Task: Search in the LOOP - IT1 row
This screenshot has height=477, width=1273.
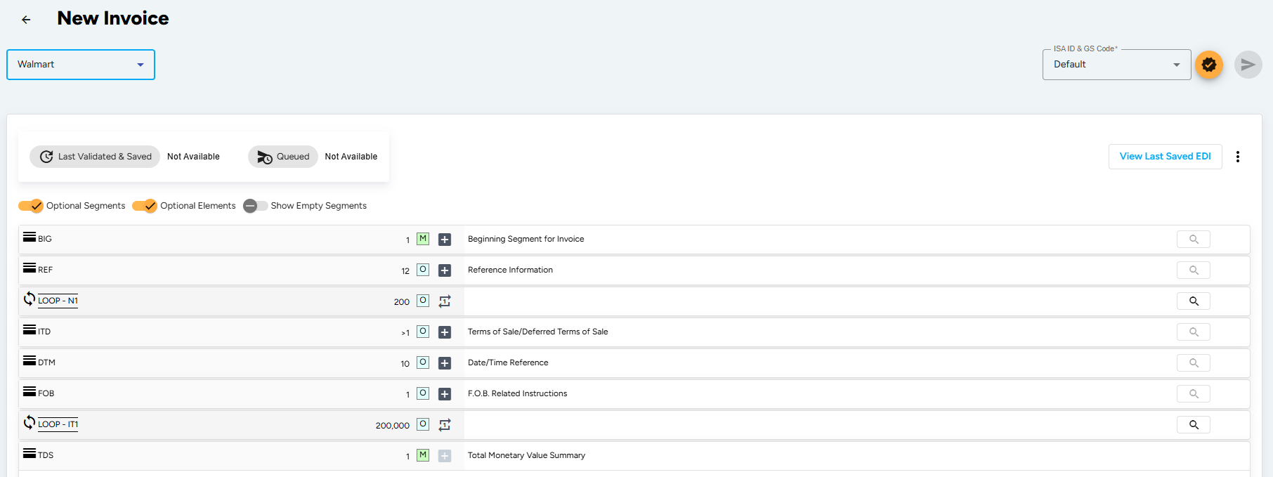Action: click(1194, 425)
